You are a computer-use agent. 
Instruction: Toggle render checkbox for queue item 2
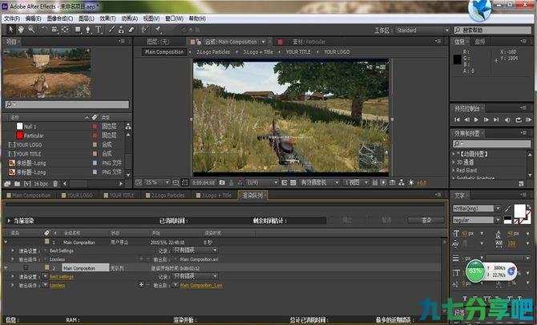click(26, 268)
